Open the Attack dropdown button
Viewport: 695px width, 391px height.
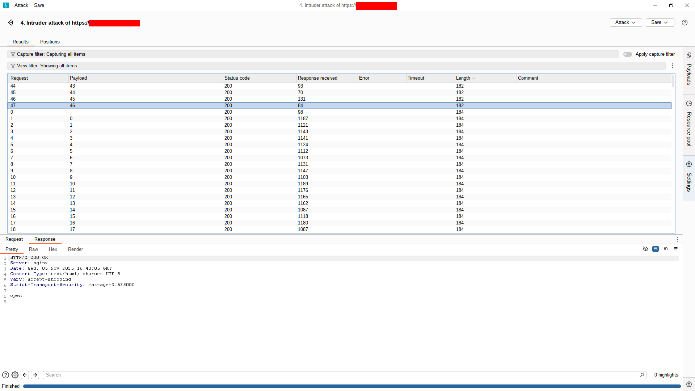pos(625,22)
